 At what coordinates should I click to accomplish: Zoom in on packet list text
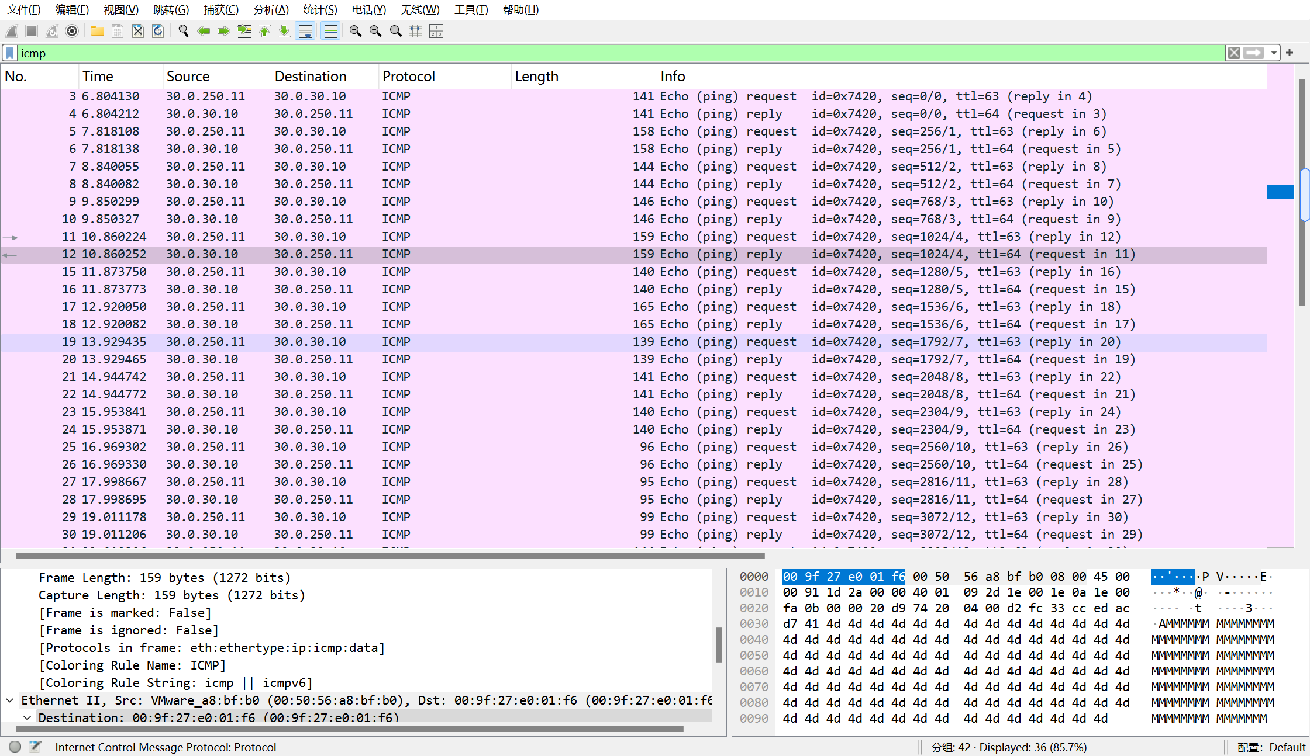click(x=355, y=31)
